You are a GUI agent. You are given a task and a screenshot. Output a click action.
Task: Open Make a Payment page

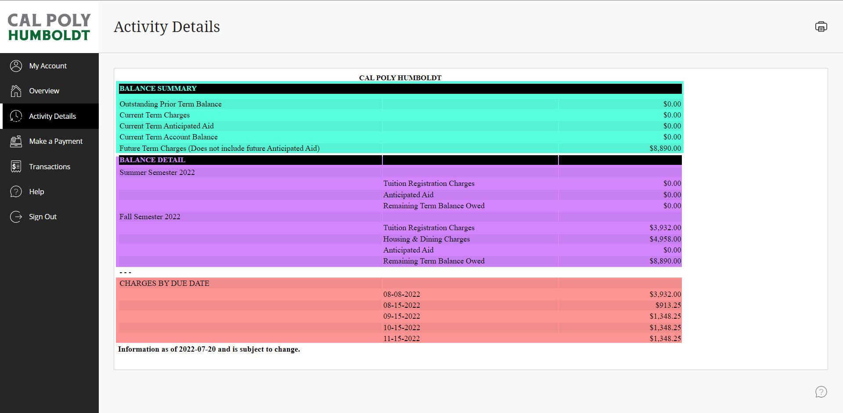click(49, 141)
